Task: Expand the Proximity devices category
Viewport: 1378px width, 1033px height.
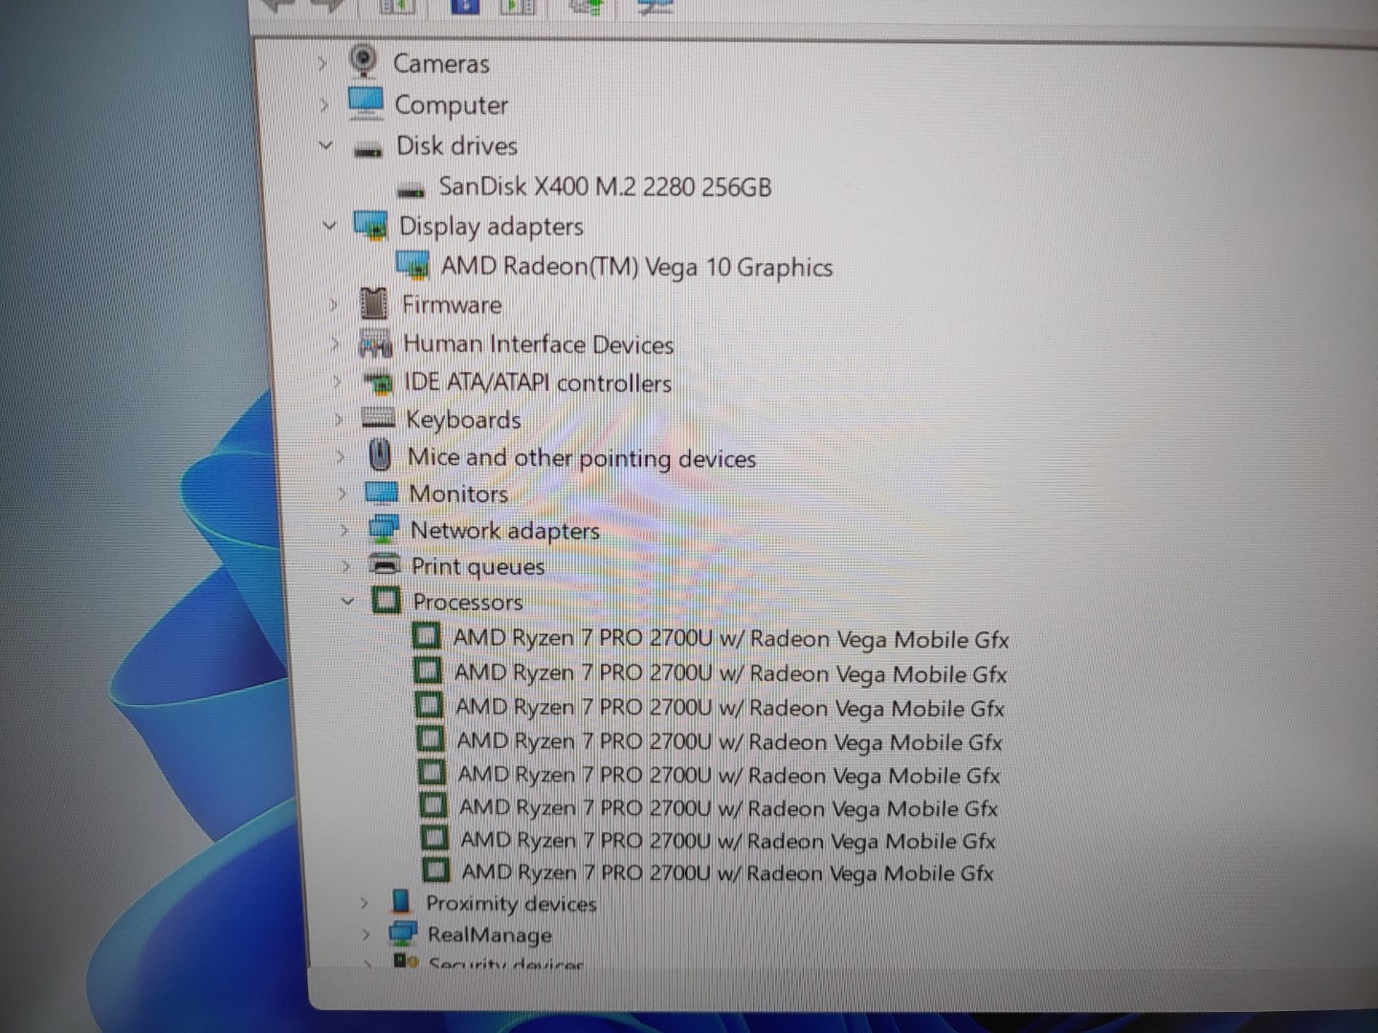Action: coord(364,902)
